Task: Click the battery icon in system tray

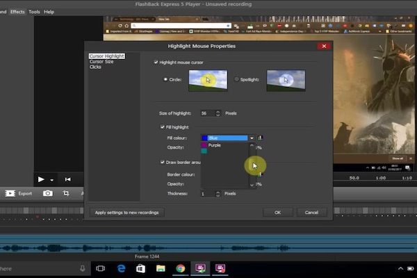Action: point(411,269)
